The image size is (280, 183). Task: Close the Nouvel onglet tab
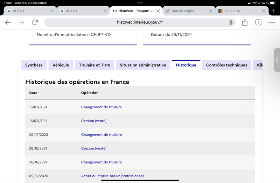click(x=211, y=11)
